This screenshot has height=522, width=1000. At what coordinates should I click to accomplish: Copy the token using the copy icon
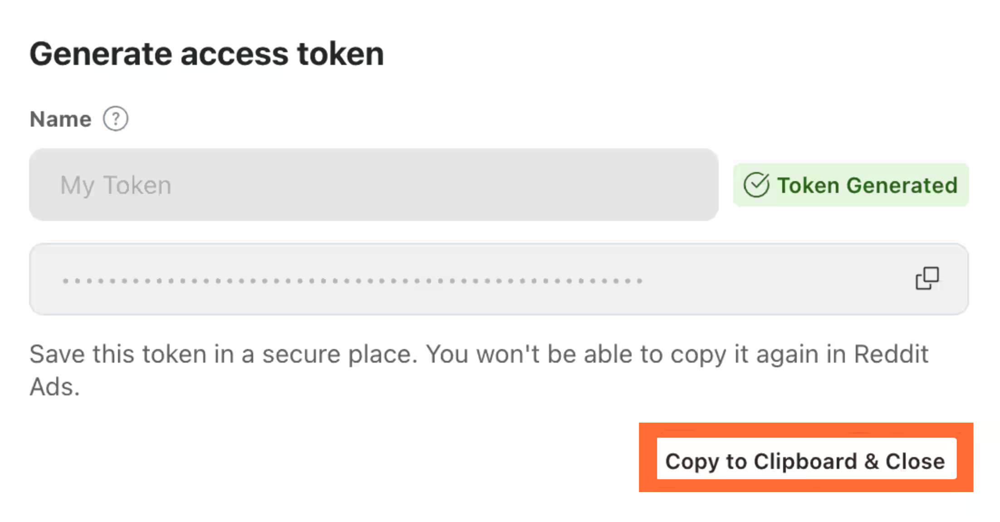[926, 278]
